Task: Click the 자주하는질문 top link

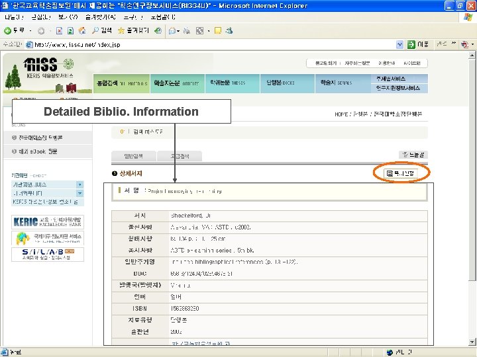Action: coord(357,63)
